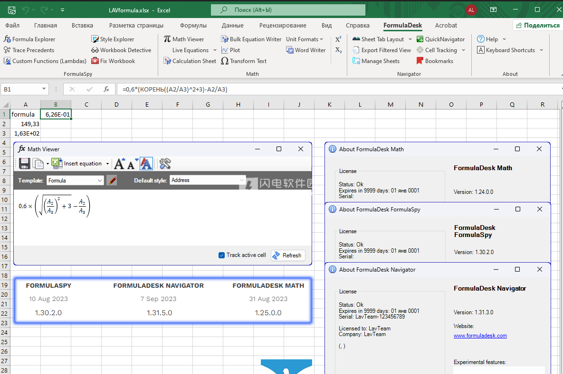Open Bookmarks in Navigator group
This screenshot has width=563, height=374.
(x=434, y=61)
